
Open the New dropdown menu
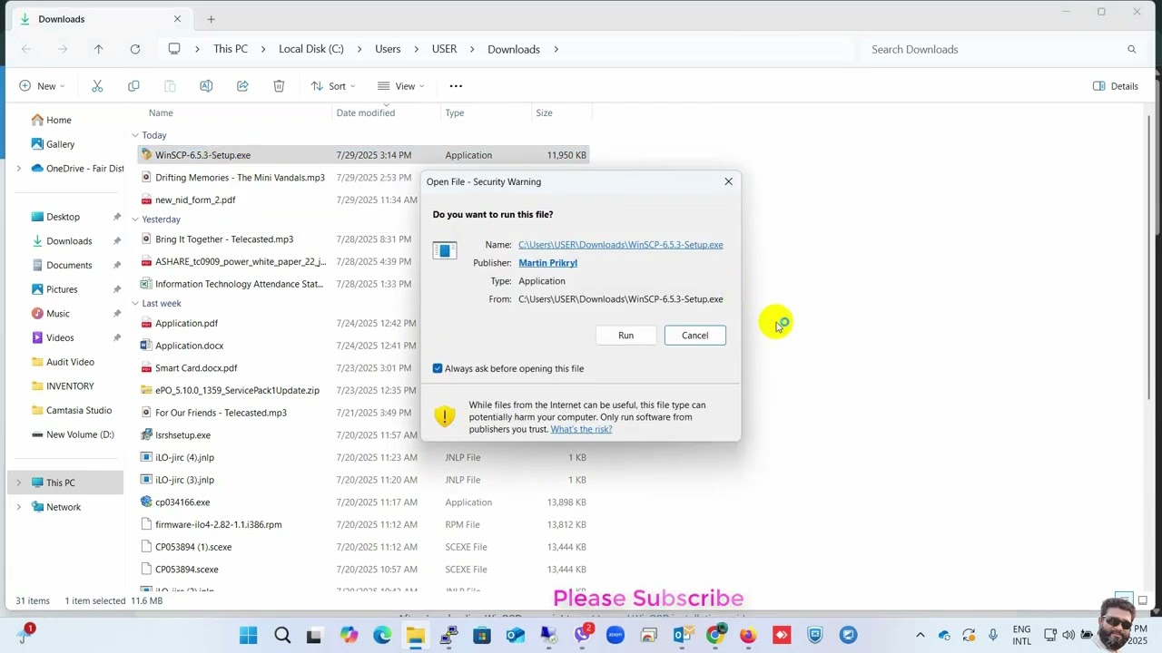pos(42,86)
